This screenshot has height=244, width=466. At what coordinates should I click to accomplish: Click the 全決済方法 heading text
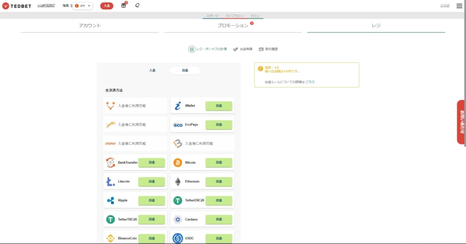click(x=114, y=90)
